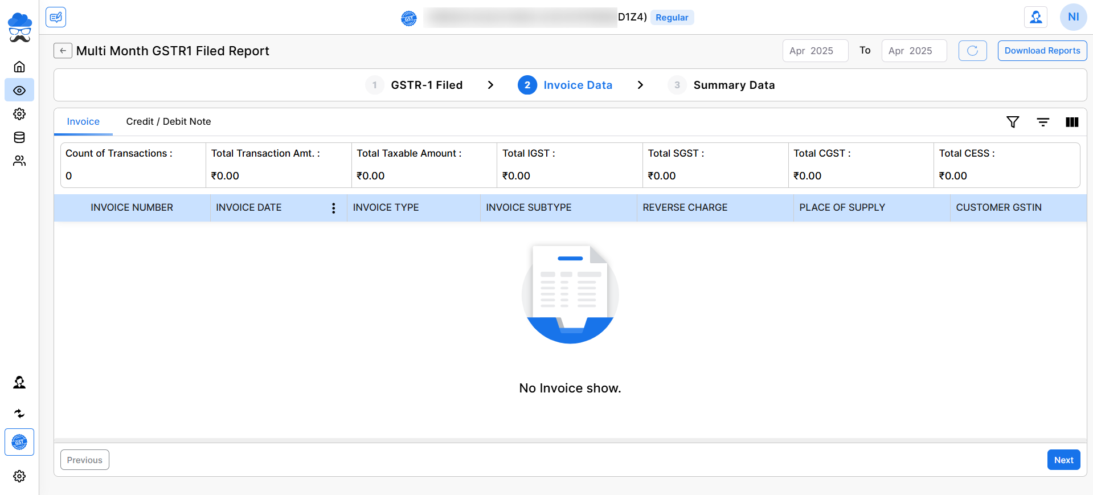
Task: Select step 2 Invoice Data
Action: (565, 85)
